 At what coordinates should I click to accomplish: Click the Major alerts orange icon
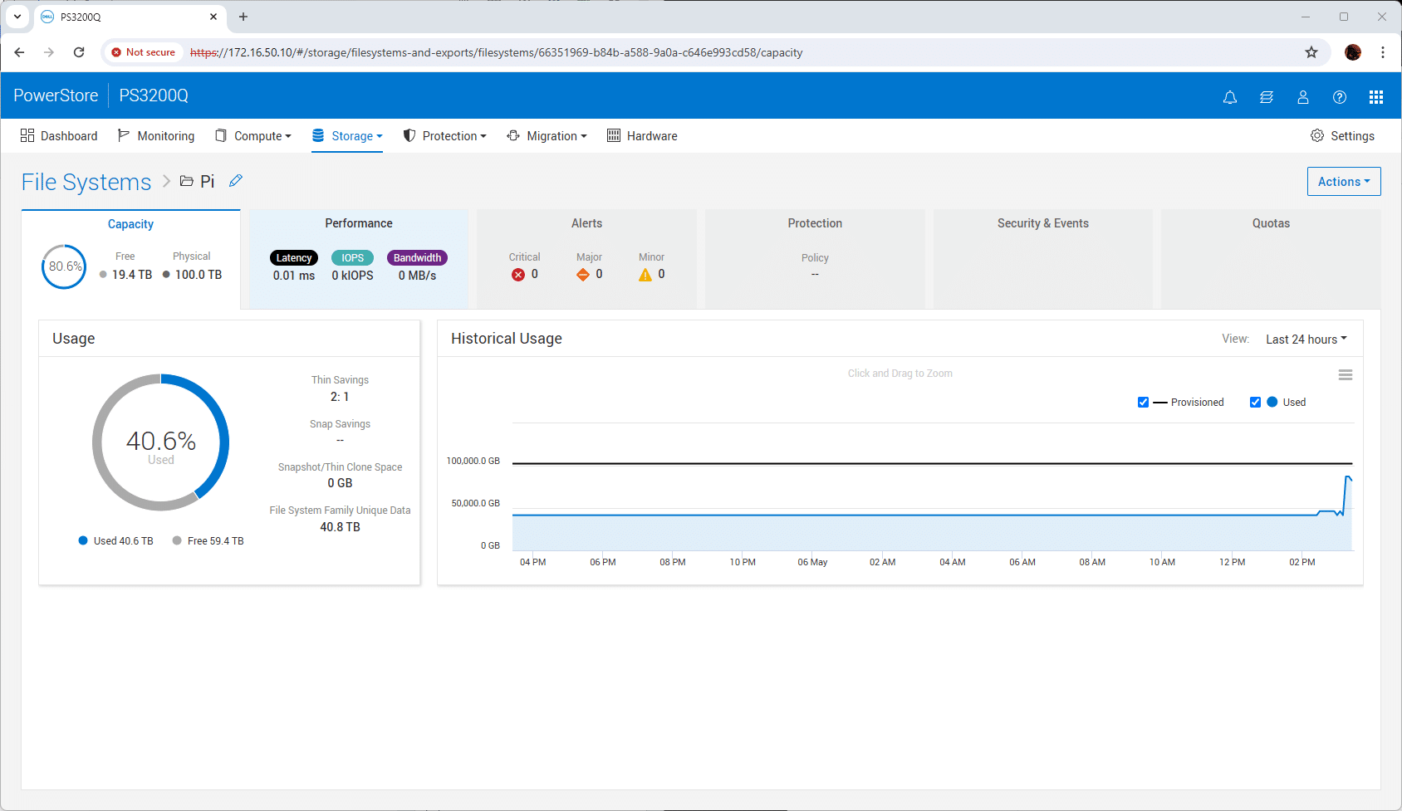point(583,275)
